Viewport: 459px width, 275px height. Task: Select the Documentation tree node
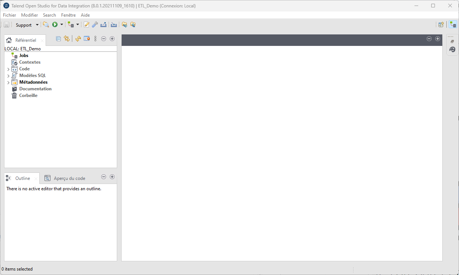click(35, 89)
